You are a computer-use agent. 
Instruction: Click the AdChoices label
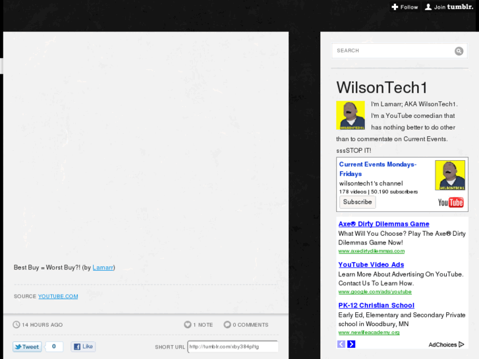tap(442, 345)
